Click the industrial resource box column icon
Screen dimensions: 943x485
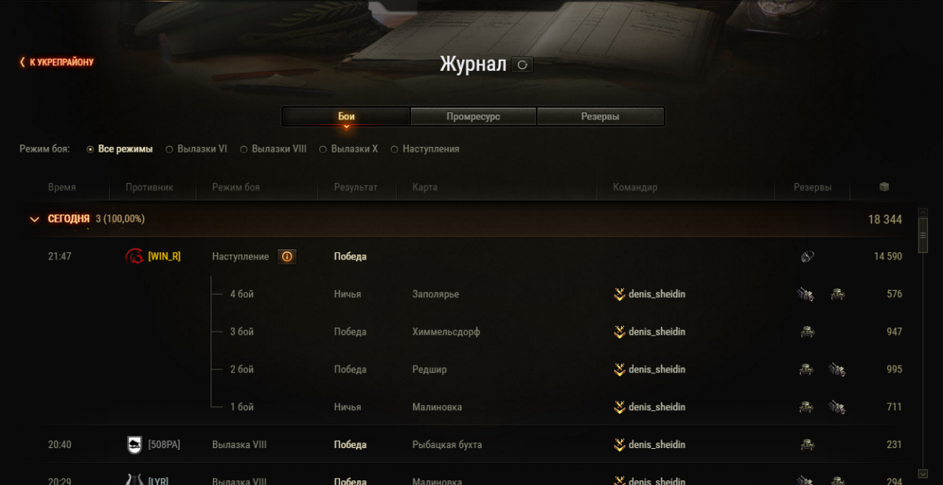pyautogui.click(x=884, y=187)
